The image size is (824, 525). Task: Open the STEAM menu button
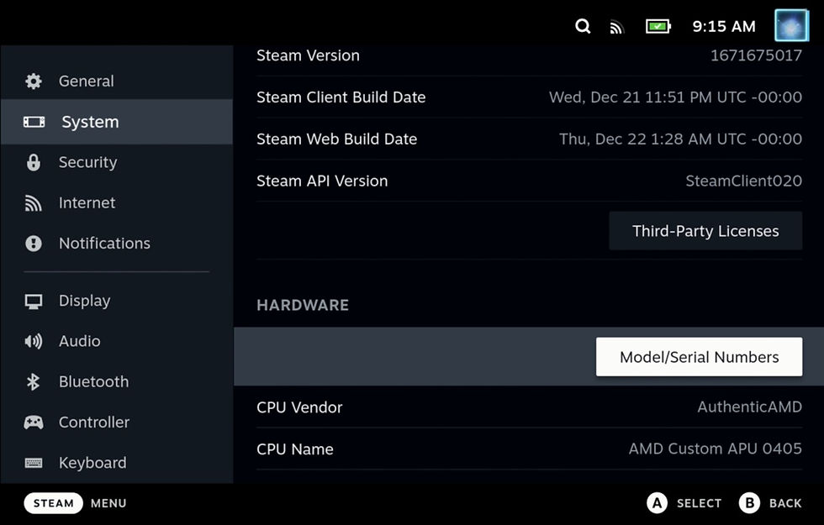tap(53, 503)
